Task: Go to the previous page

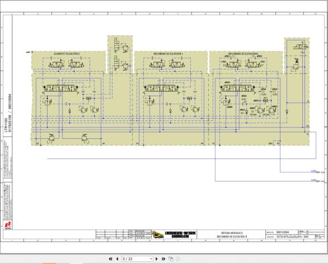Action: coord(117,259)
